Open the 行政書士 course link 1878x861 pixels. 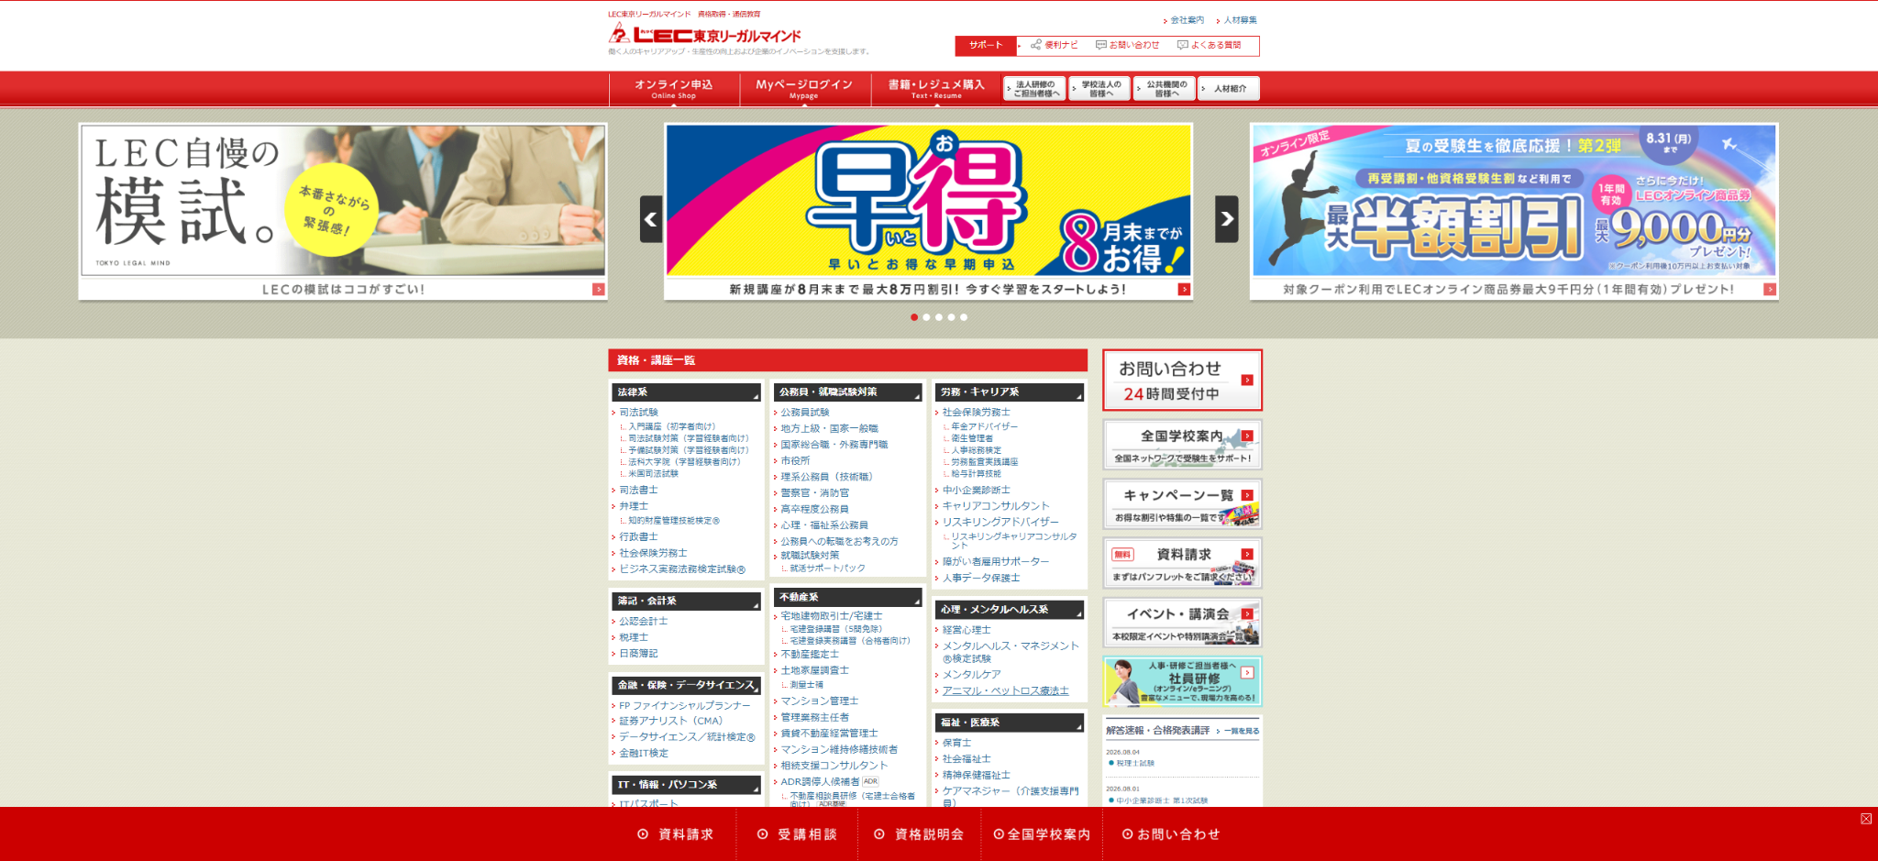[x=638, y=537]
